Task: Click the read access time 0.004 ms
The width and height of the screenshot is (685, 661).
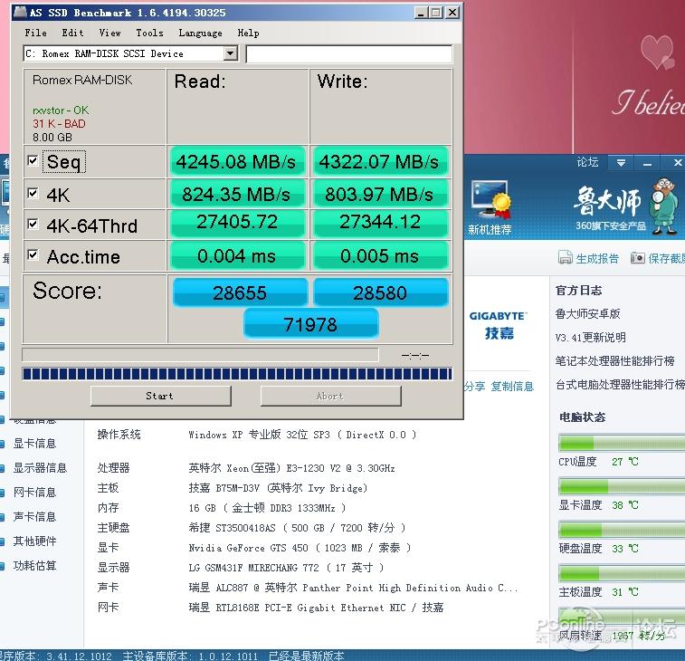Action: (236, 255)
